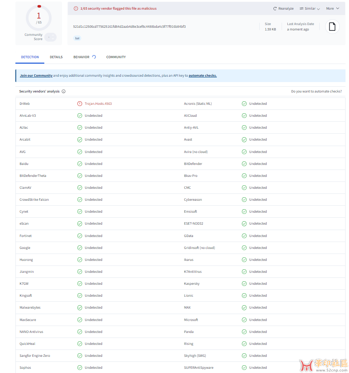The height and width of the screenshot is (373, 349).
Task: Click Kaspersky's green undetected checkmark
Action: coord(244,284)
